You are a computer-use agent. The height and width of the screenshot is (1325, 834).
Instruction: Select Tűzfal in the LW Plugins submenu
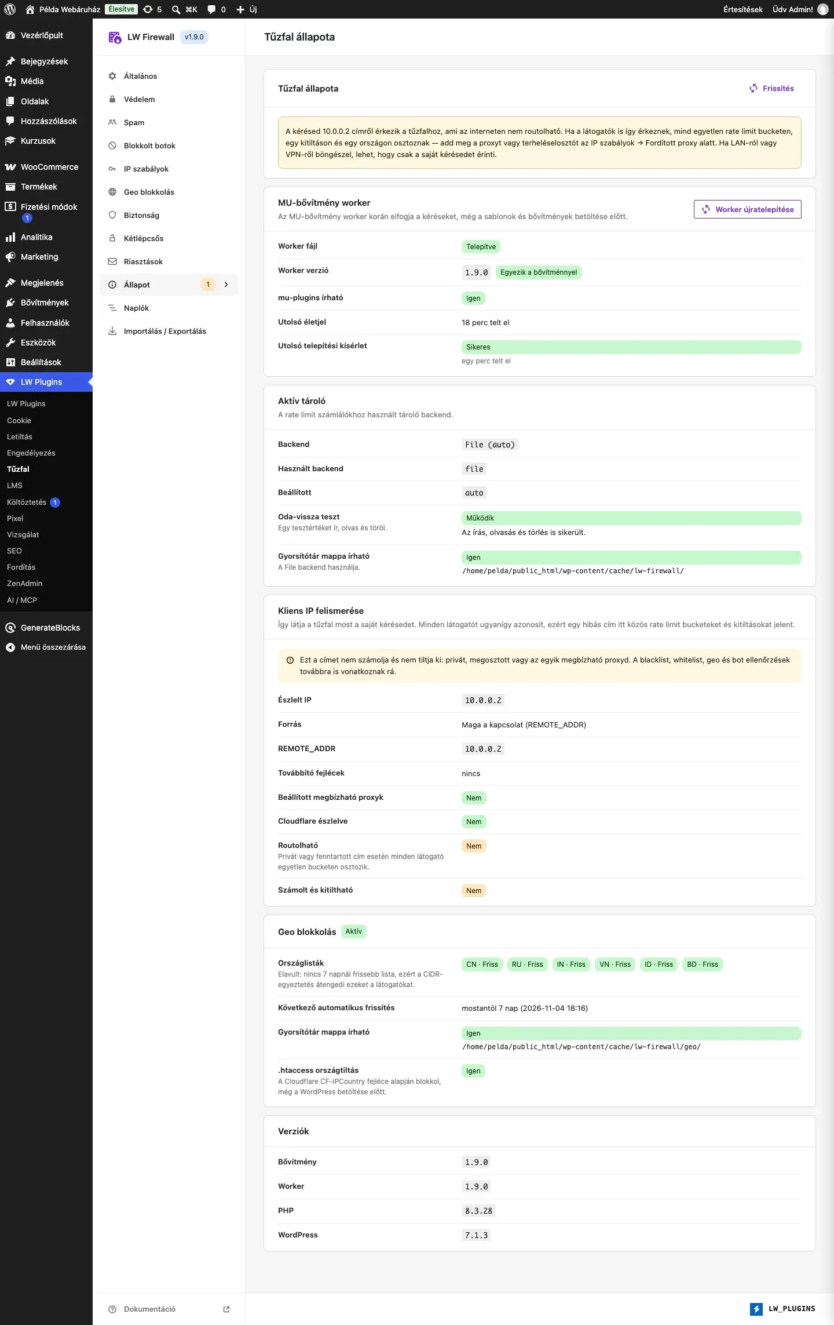click(x=18, y=469)
